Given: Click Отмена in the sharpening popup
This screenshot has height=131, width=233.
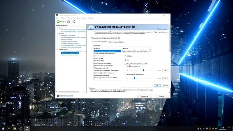Looking at the screenshot, I should click(x=165, y=86).
